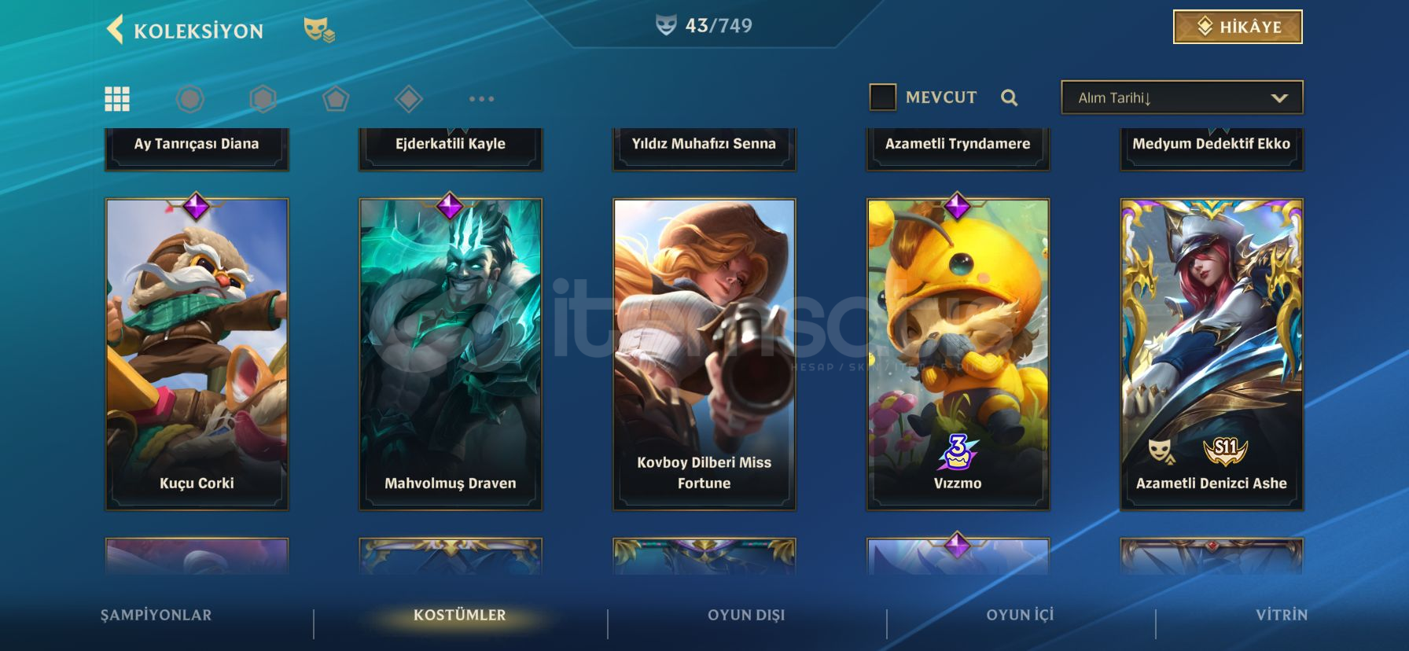
Task: Expand the Alım Tarihi sort dropdown
Action: (1182, 97)
